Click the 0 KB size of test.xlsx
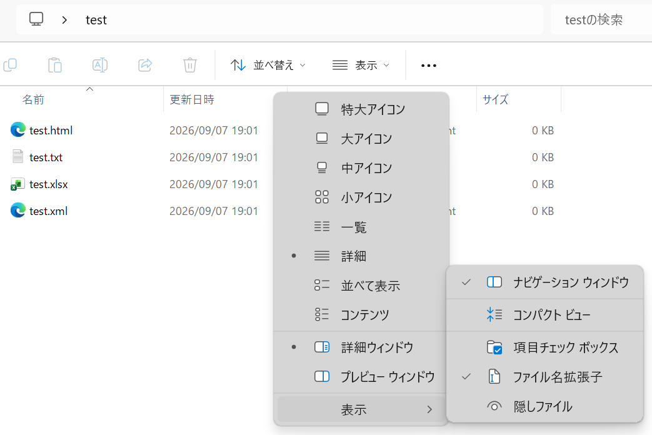 pyautogui.click(x=543, y=184)
